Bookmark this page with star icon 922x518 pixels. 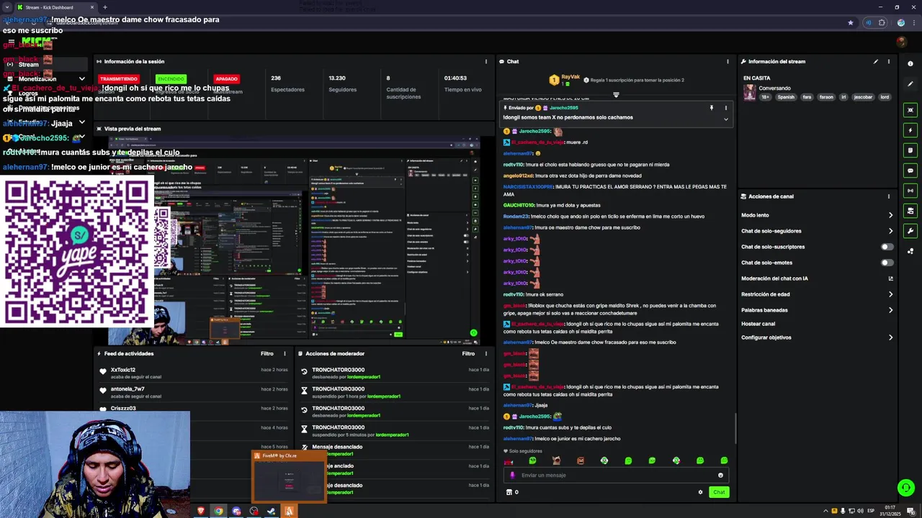[x=851, y=22]
